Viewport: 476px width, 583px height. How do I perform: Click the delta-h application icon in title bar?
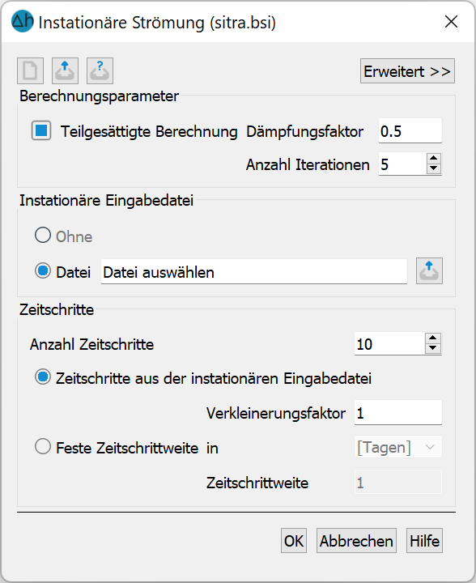(x=23, y=21)
